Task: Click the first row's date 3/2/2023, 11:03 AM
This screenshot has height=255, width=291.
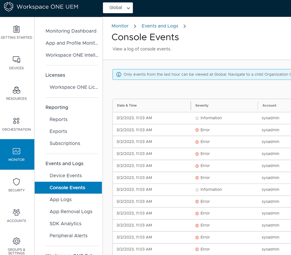Action: point(134,118)
